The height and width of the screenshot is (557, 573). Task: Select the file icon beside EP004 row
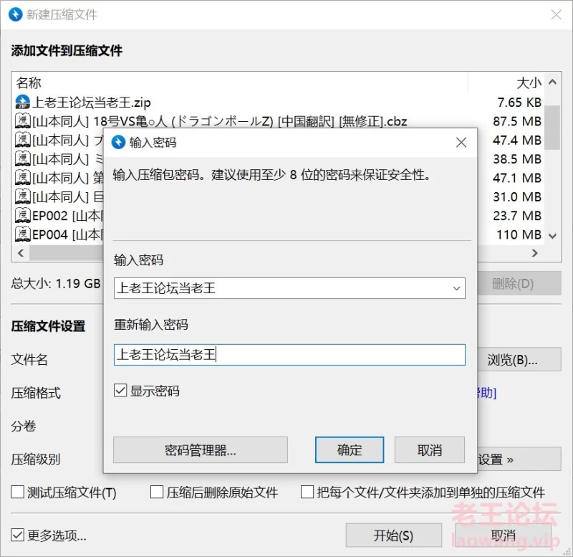click(23, 234)
